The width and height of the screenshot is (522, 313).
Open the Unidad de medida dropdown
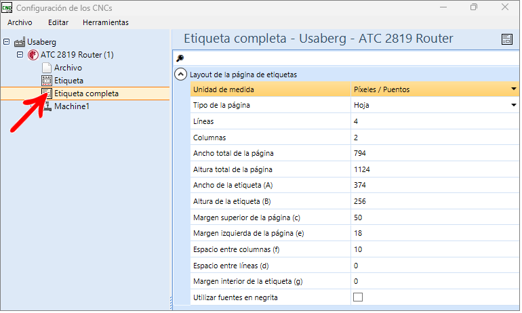pos(514,89)
